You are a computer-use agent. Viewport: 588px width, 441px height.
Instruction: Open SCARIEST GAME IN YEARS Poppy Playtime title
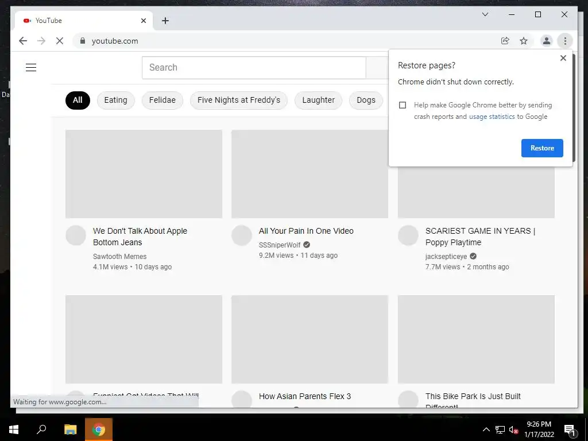pos(480,237)
